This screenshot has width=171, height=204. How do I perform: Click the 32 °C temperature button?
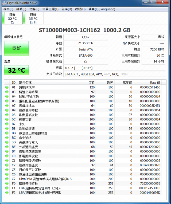pyautogui.click(x=16, y=70)
